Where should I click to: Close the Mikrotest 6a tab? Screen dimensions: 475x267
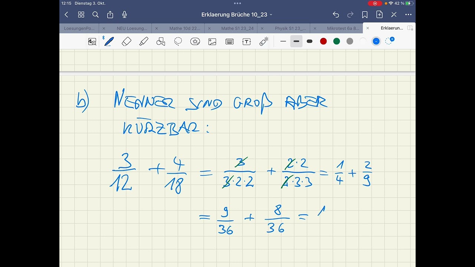(x=315, y=28)
